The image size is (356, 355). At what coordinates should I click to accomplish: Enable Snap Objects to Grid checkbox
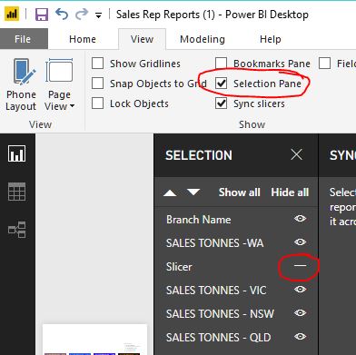(98, 84)
